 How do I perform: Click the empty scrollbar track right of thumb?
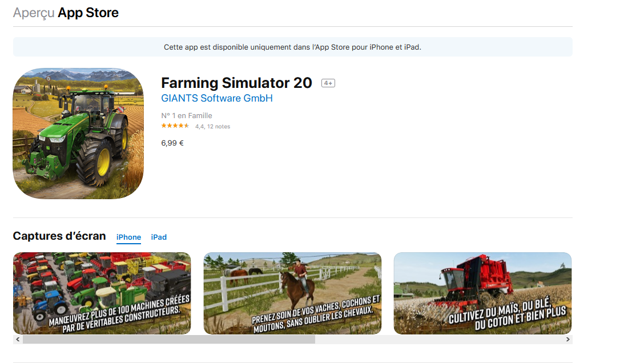point(439,339)
